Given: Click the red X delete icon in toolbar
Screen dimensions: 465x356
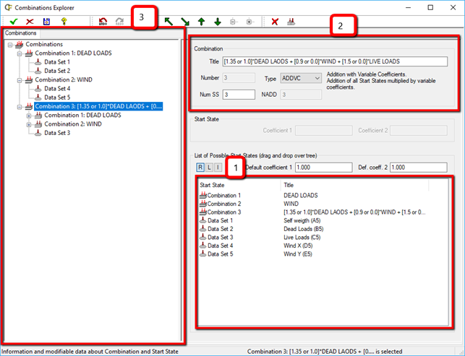Looking at the screenshot, I should pos(275,22).
